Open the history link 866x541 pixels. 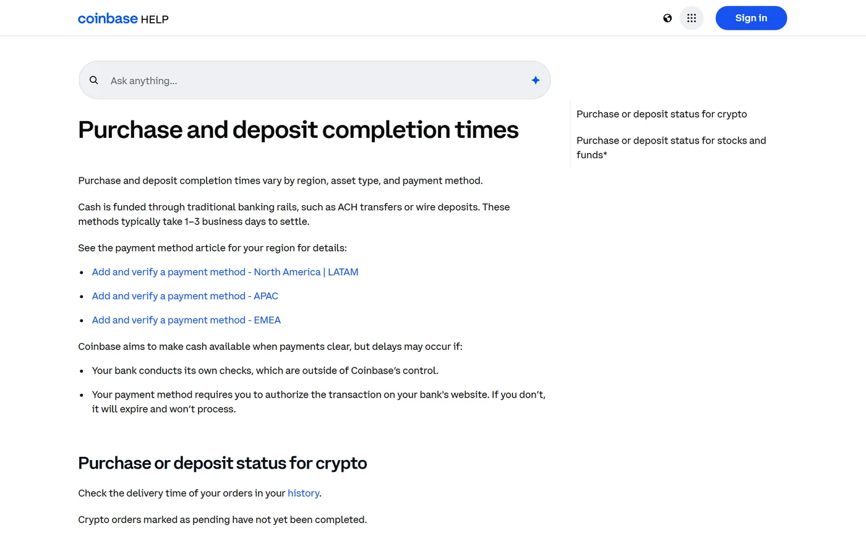(x=303, y=493)
